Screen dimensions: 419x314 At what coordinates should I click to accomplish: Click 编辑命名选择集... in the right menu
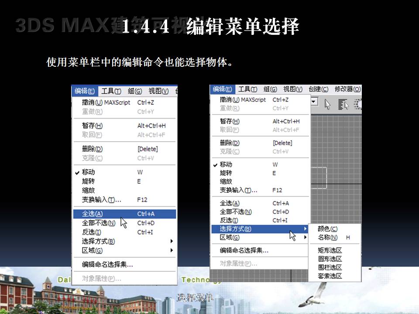(244, 250)
